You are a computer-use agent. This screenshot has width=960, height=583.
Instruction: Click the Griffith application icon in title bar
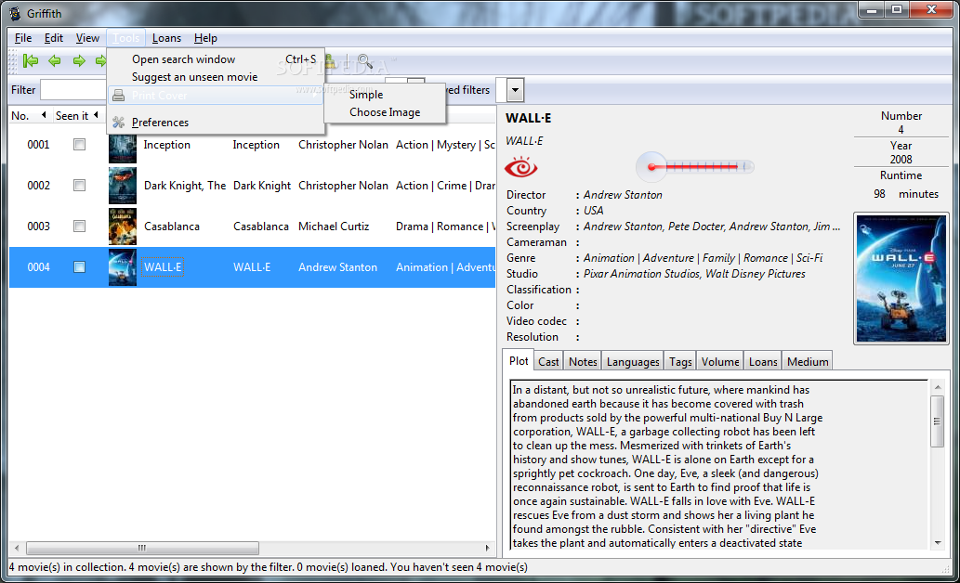15,13
